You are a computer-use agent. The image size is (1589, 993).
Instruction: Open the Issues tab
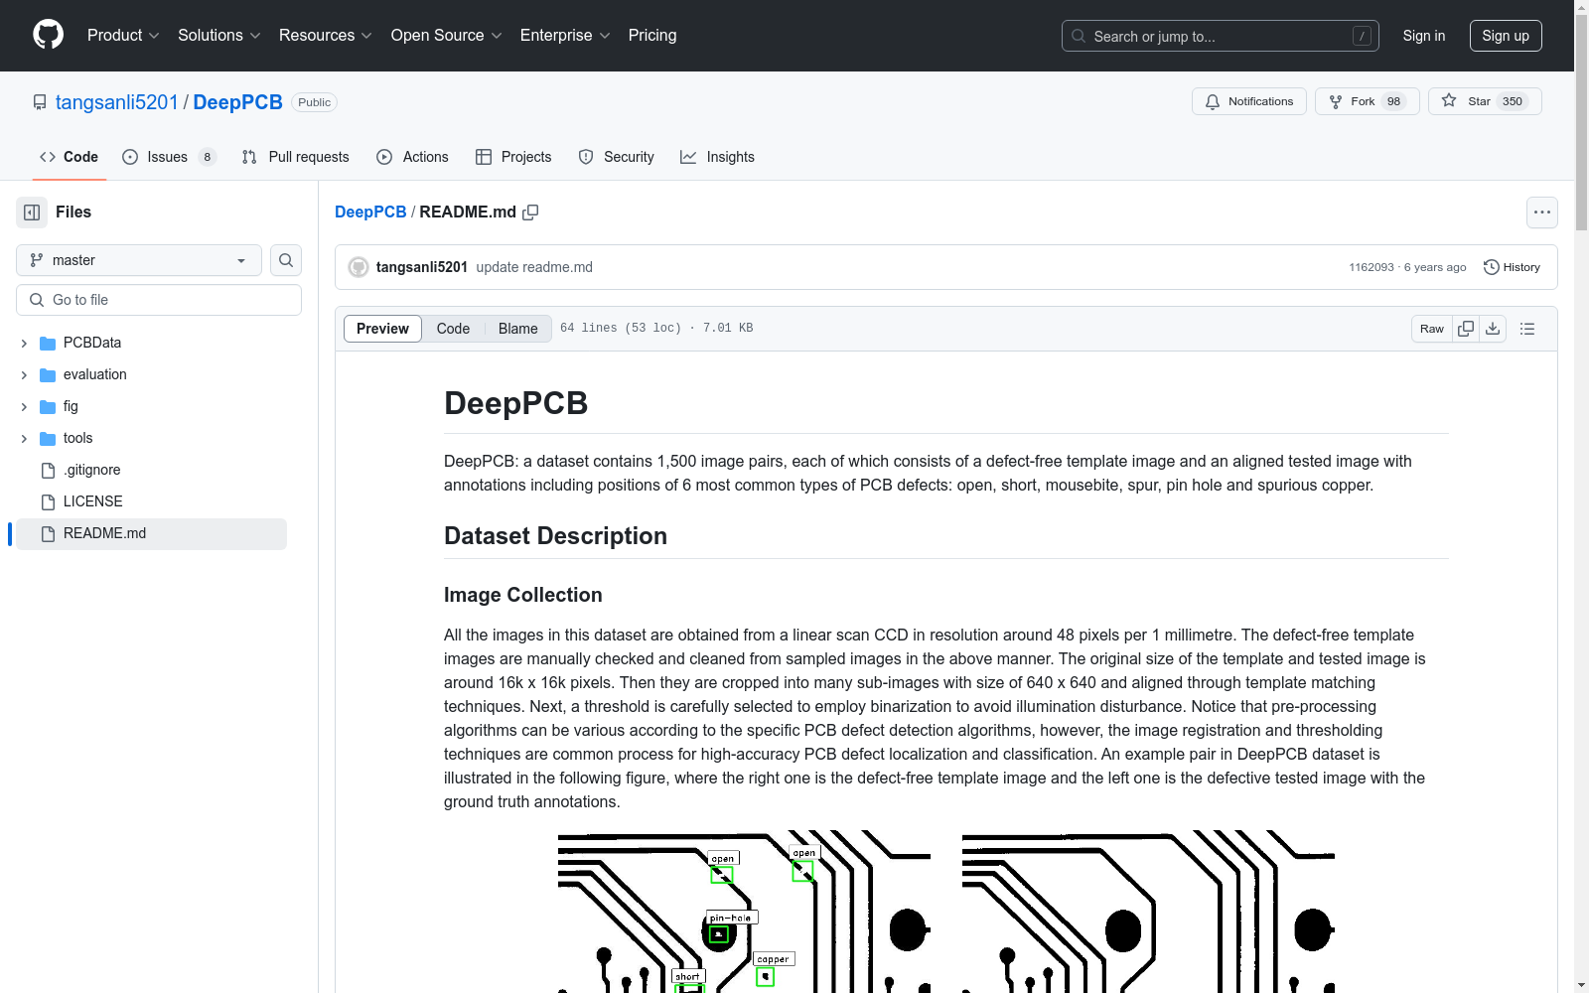tap(167, 157)
